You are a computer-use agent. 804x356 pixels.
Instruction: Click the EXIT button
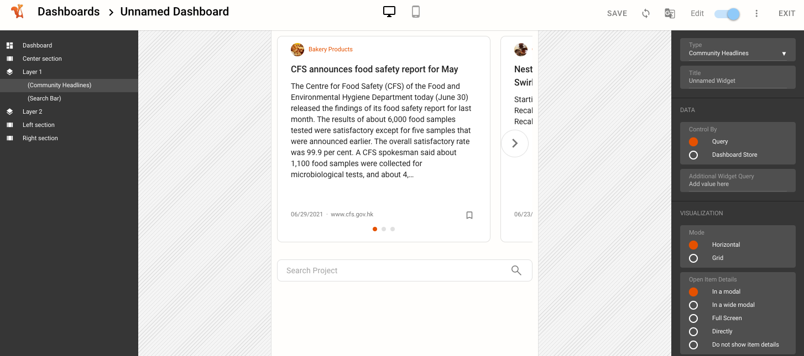[x=787, y=13]
